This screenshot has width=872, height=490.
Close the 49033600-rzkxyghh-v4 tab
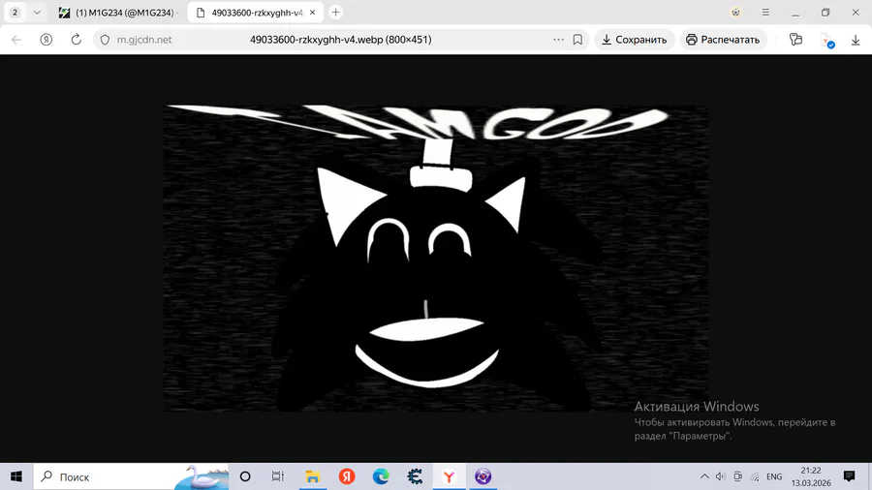(x=313, y=13)
